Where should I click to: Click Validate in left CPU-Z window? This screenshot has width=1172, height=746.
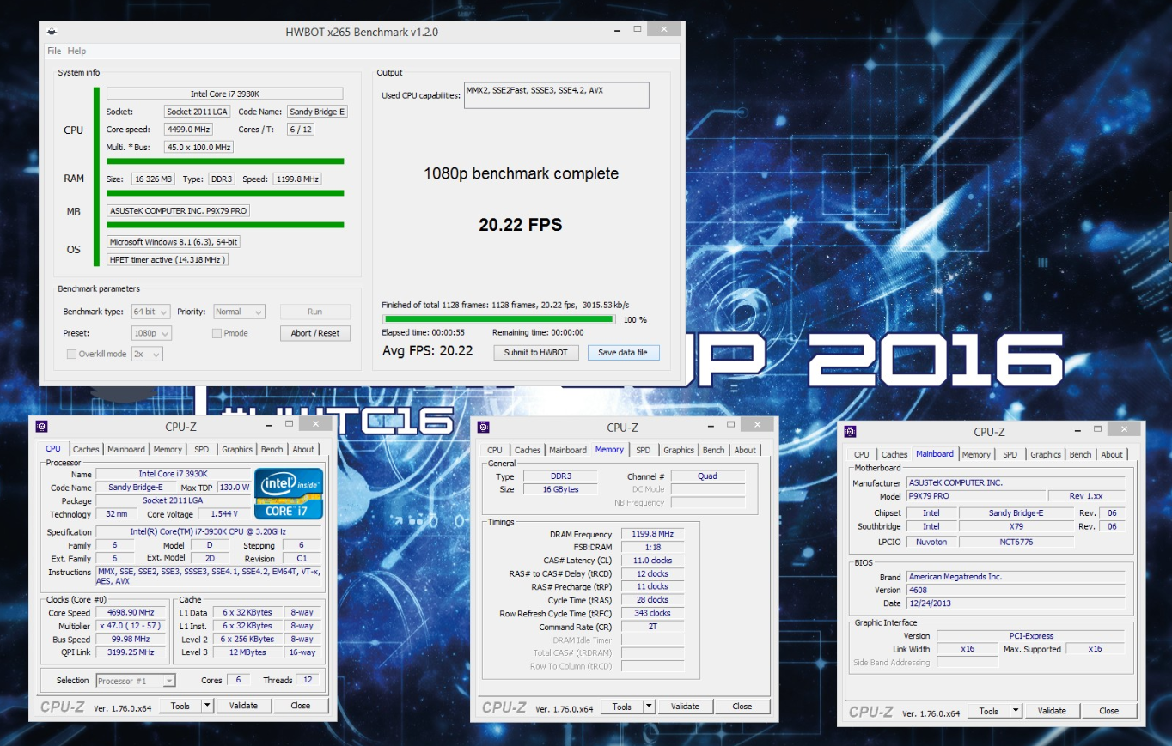[243, 706]
